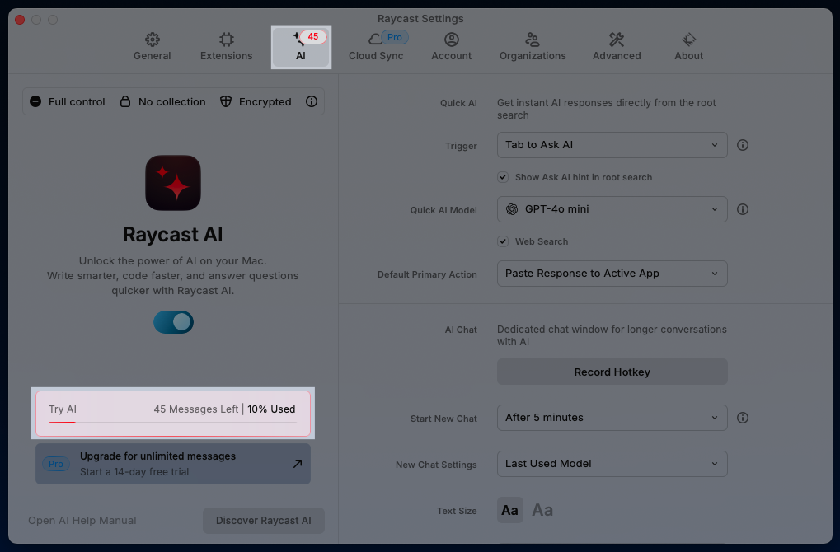The image size is (840, 552).
Task: Select the smaller Aa text size
Action: pos(509,510)
